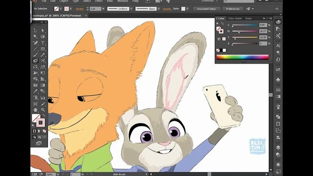The height and width of the screenshot is (176, 313).
Task: Select stroke box in Color panel
Action: (221, 31)
